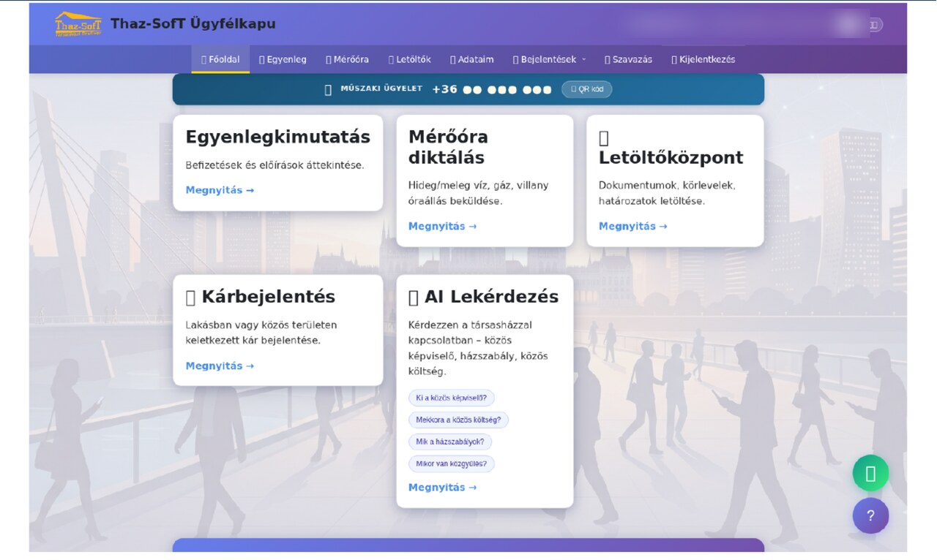Viewport: 937px width, 560px height.
Task: Show the QR kód for technical support
Action: point(587,89)
